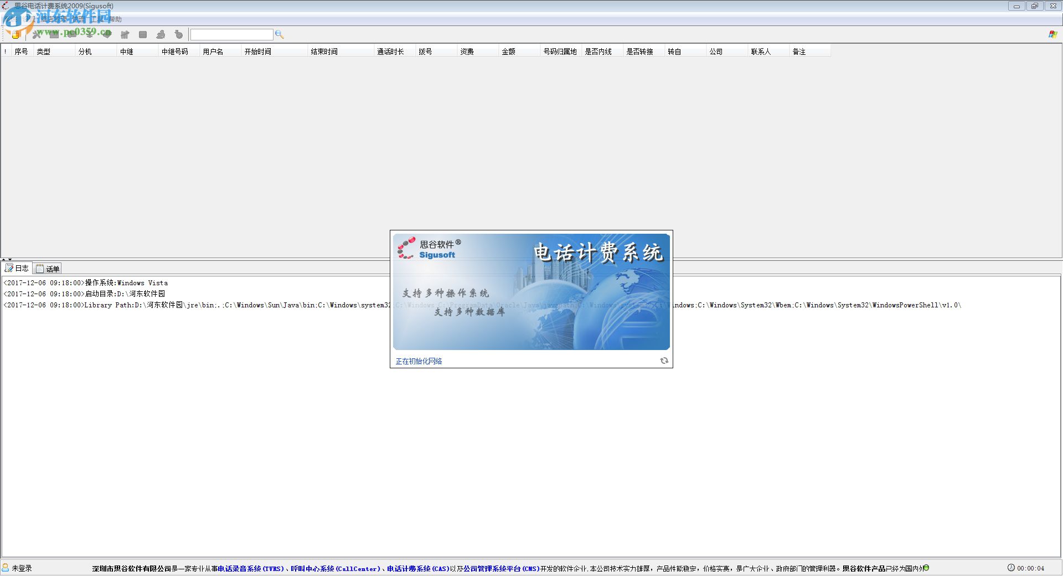Image resolution: width=1063 pixels, height=576 pixels.
Task: Select the wrench settings icon on toolbar
Action: pos(36,34)
